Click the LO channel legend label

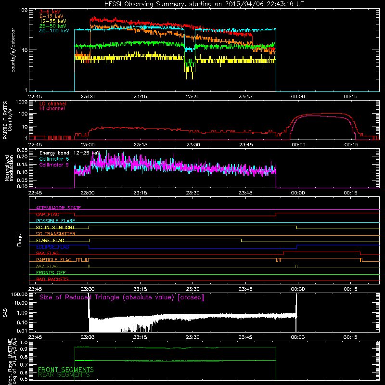(53, 103)
